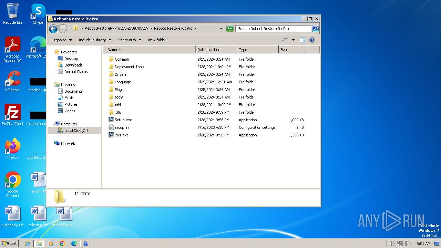Select the bushbody.rtf desktop file

[x=12, y=216]
